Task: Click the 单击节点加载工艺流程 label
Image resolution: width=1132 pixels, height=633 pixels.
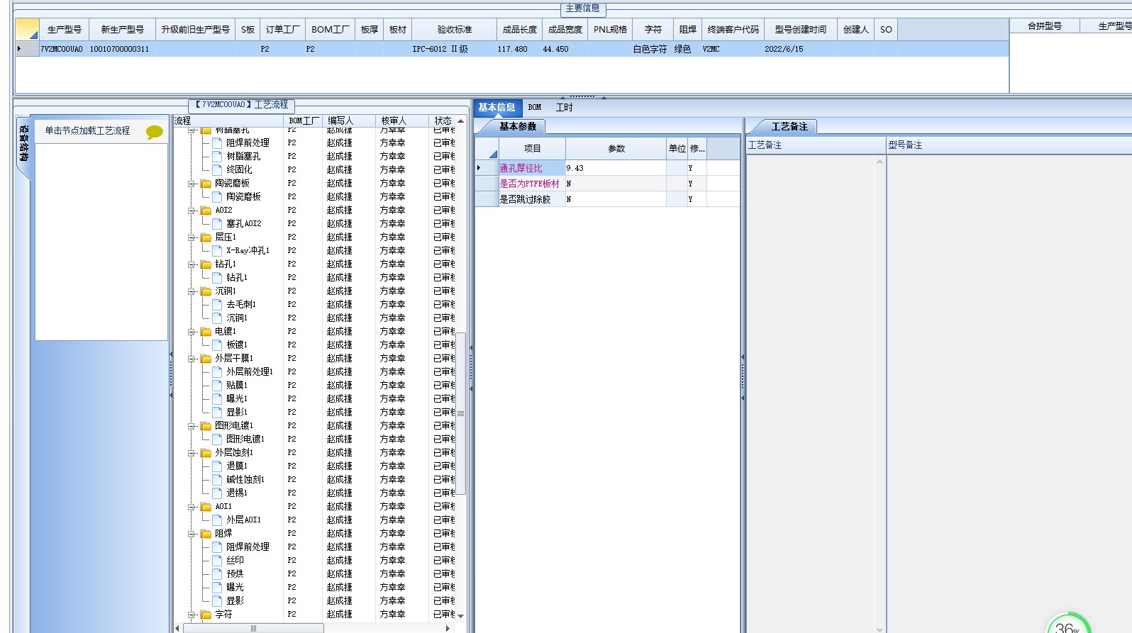Action: pos(87,130)
